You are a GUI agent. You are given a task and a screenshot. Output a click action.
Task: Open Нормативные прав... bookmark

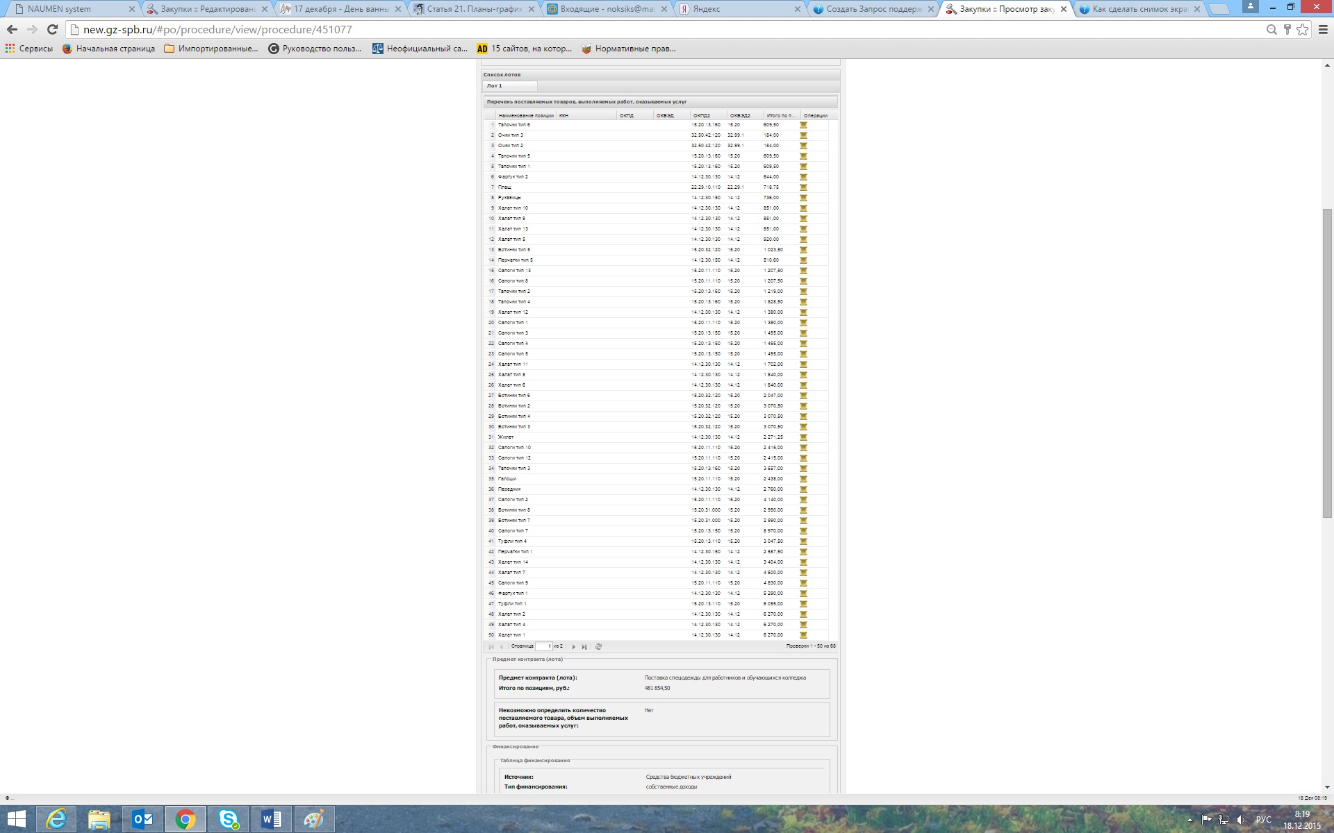[x=628, y=49]
